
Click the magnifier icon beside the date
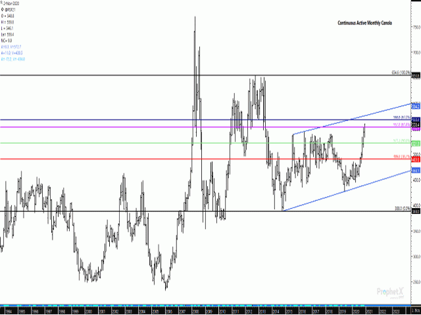(1, 2)
